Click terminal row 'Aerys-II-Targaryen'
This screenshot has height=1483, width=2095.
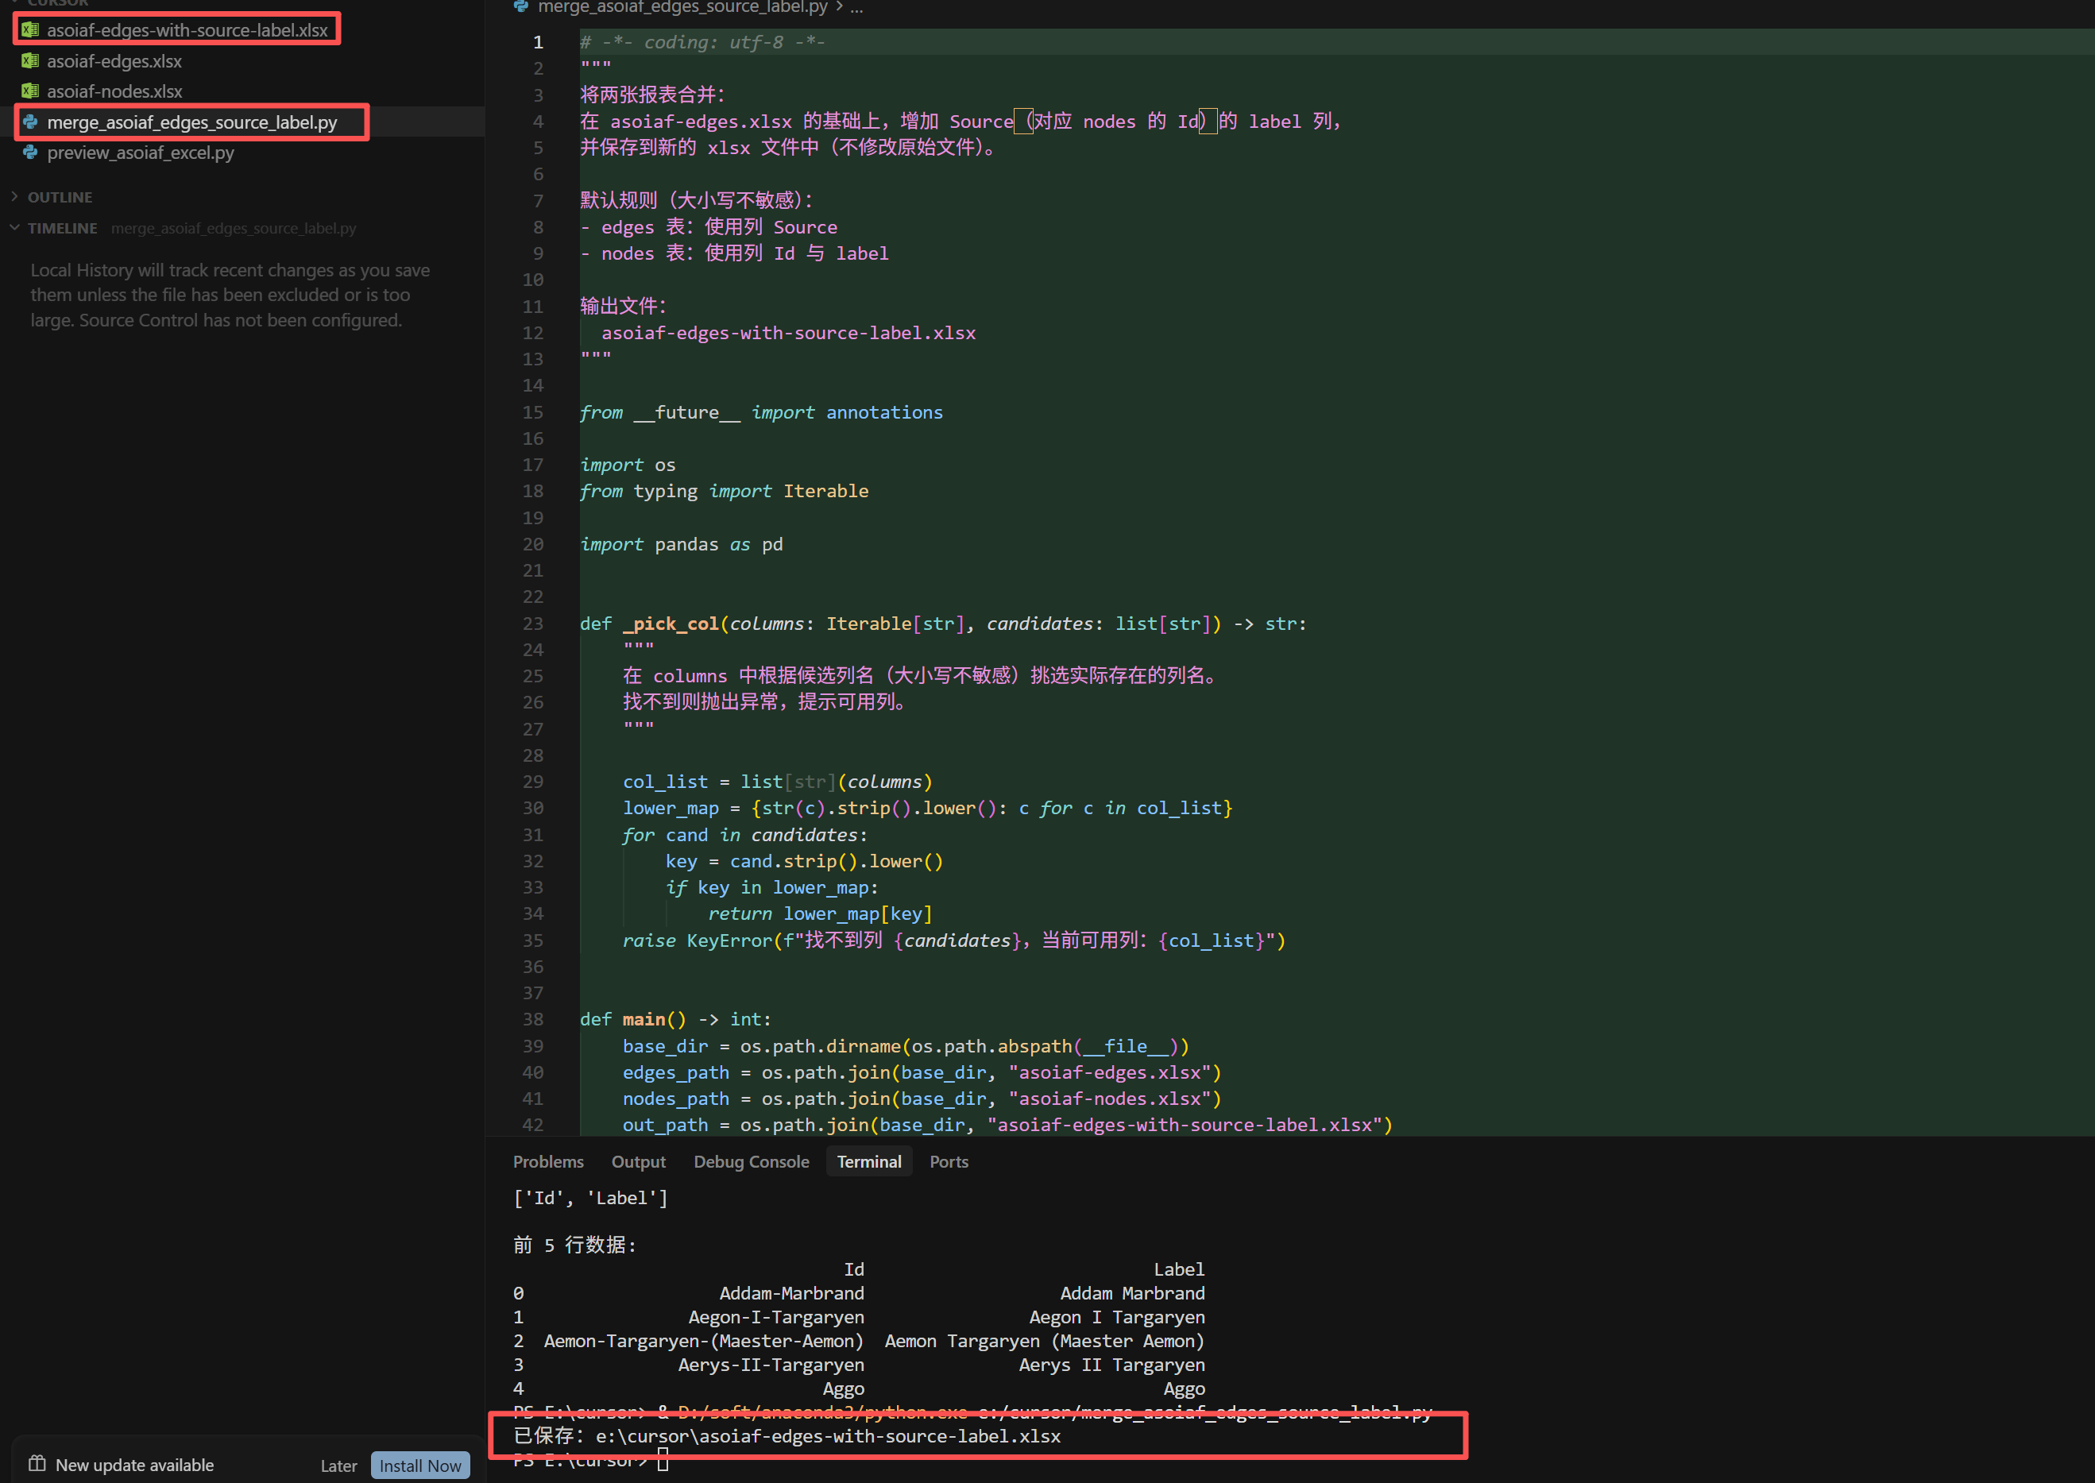[770, 1365]
